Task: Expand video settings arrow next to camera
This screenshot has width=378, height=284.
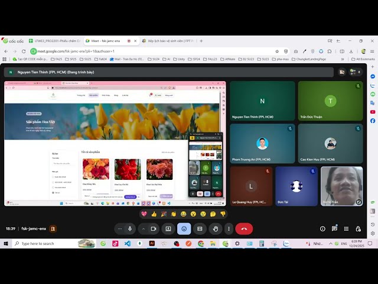Action: click(x=144, y=229)
